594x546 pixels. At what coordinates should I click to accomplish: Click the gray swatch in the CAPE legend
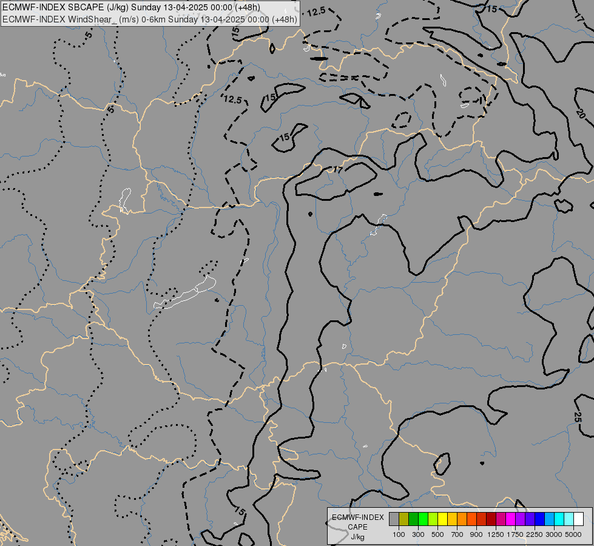pos(394,519)
